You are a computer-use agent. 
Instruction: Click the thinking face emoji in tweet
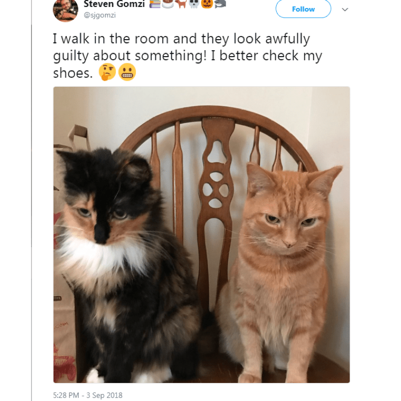pos(107,72)
